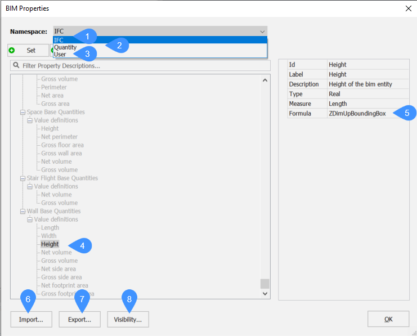The image size is (417, 336).
Task: Click the green plus icon on Set button
Action: pyautogui.click(x=12, y=50)
